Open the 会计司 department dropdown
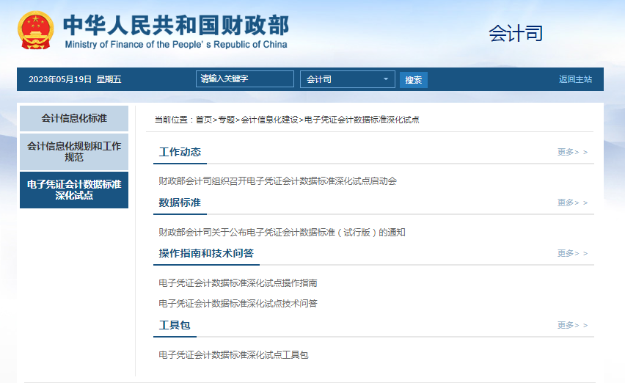625x383 pixels. pos(347,79)
